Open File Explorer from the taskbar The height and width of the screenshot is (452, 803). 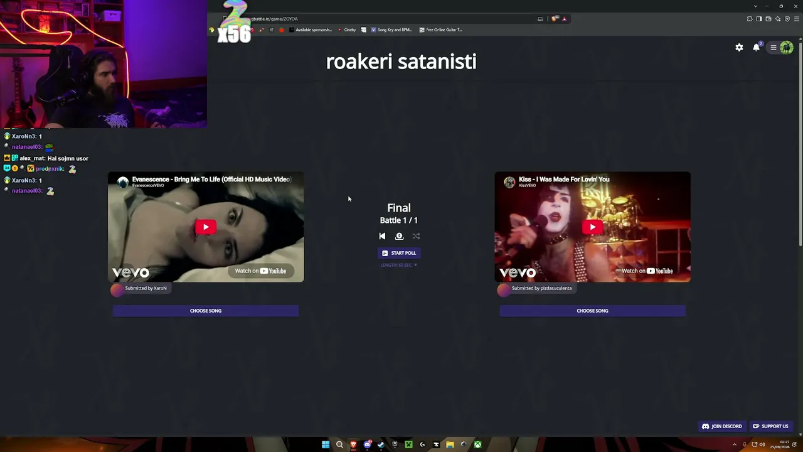point(450,444)
